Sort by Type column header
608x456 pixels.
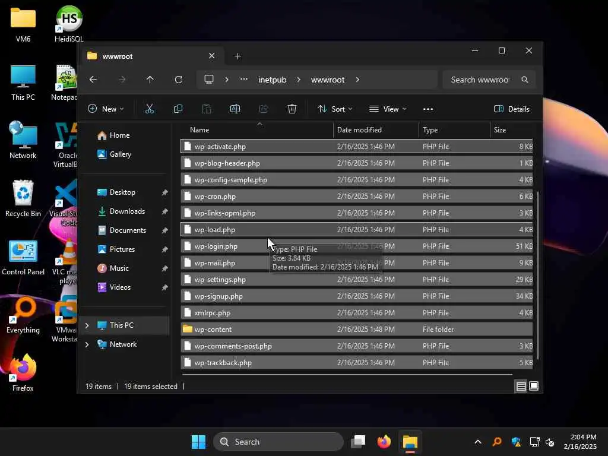point(454,130)
